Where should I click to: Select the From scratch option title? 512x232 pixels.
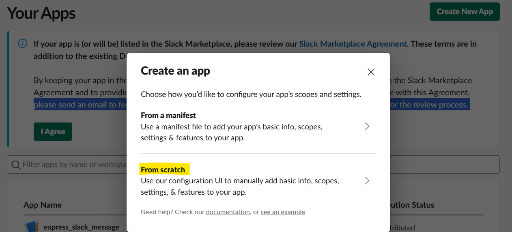pyautogui.click(x=163, y=170)
